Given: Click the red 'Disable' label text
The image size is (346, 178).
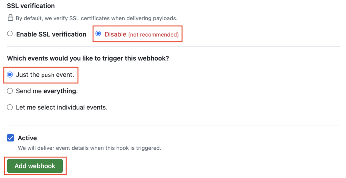Looking at the screenshot, I should [x=116, y=34].
